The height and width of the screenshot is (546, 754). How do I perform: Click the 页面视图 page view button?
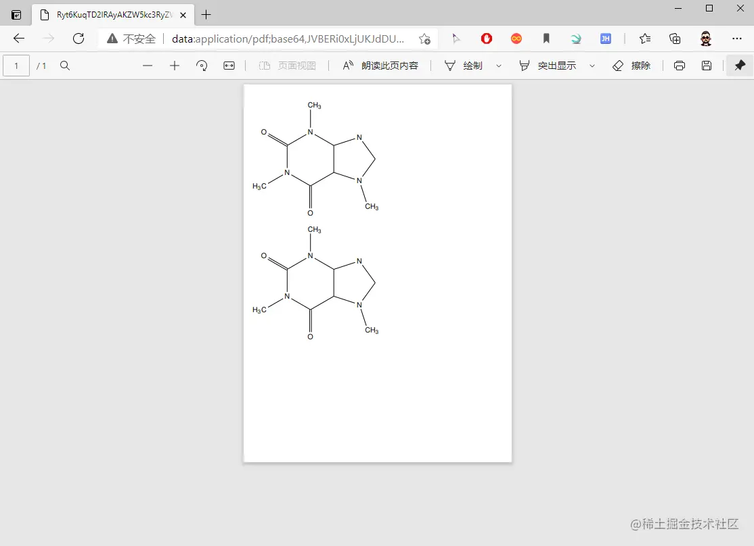(x=288, y=66)
